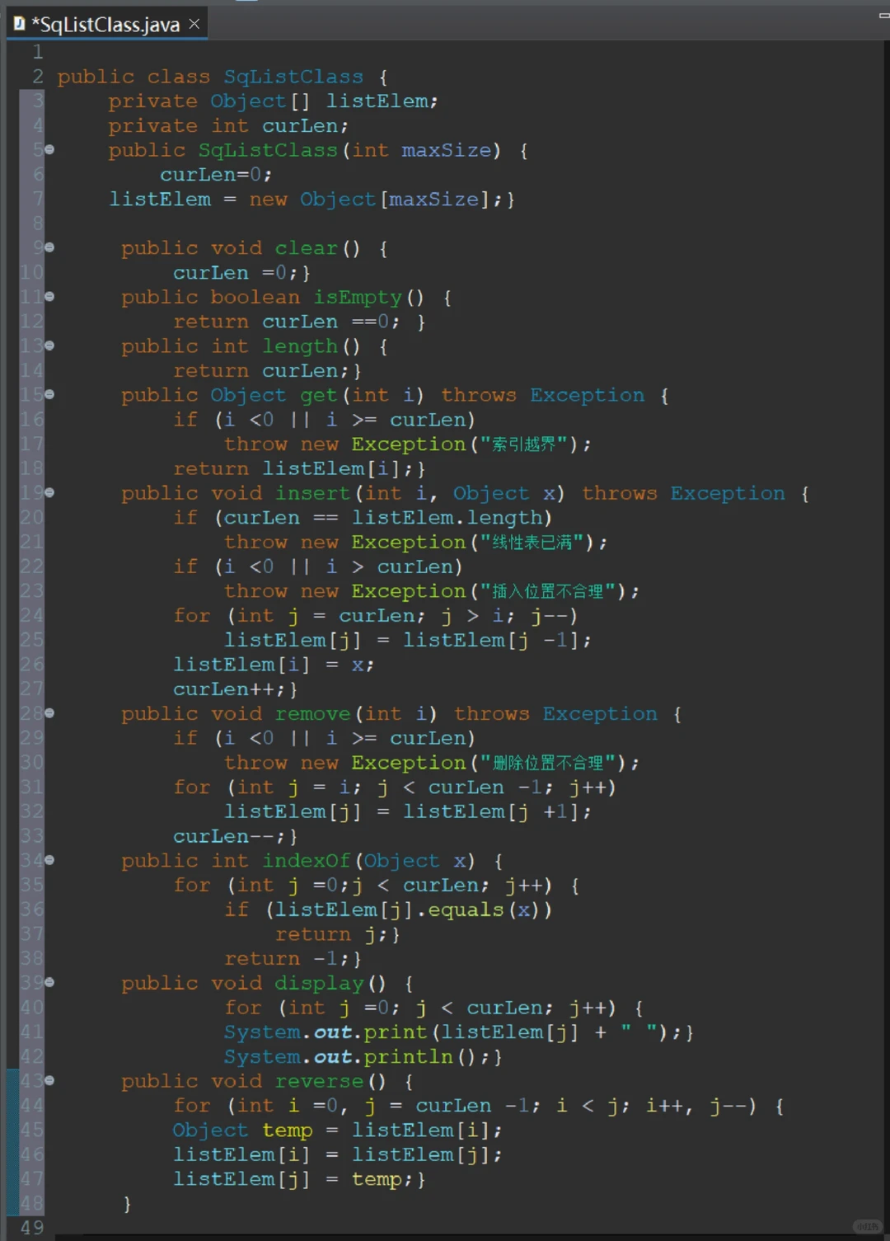Image resolution: width=890 pixels, height=1241 pixels.
Task: Click the 'reverse' method name
Action: [x=319, y=1082]
